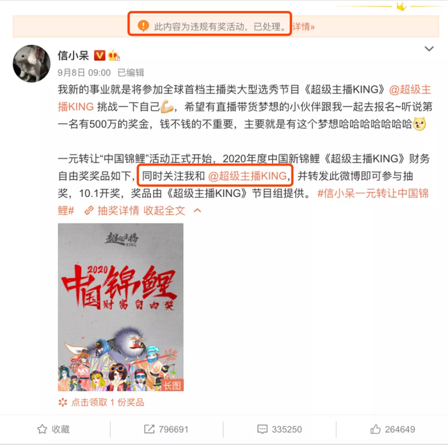448x445 pixels.
Task: Click the orange warning exclamation icon
Action: pos(143,26)
